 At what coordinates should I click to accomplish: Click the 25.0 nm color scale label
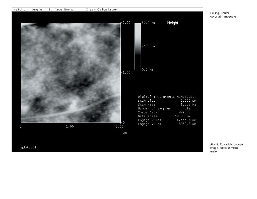[x=149, y=46]
